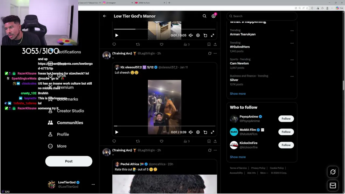Open Creator Studio in sidebar

(x=66, y=111)
